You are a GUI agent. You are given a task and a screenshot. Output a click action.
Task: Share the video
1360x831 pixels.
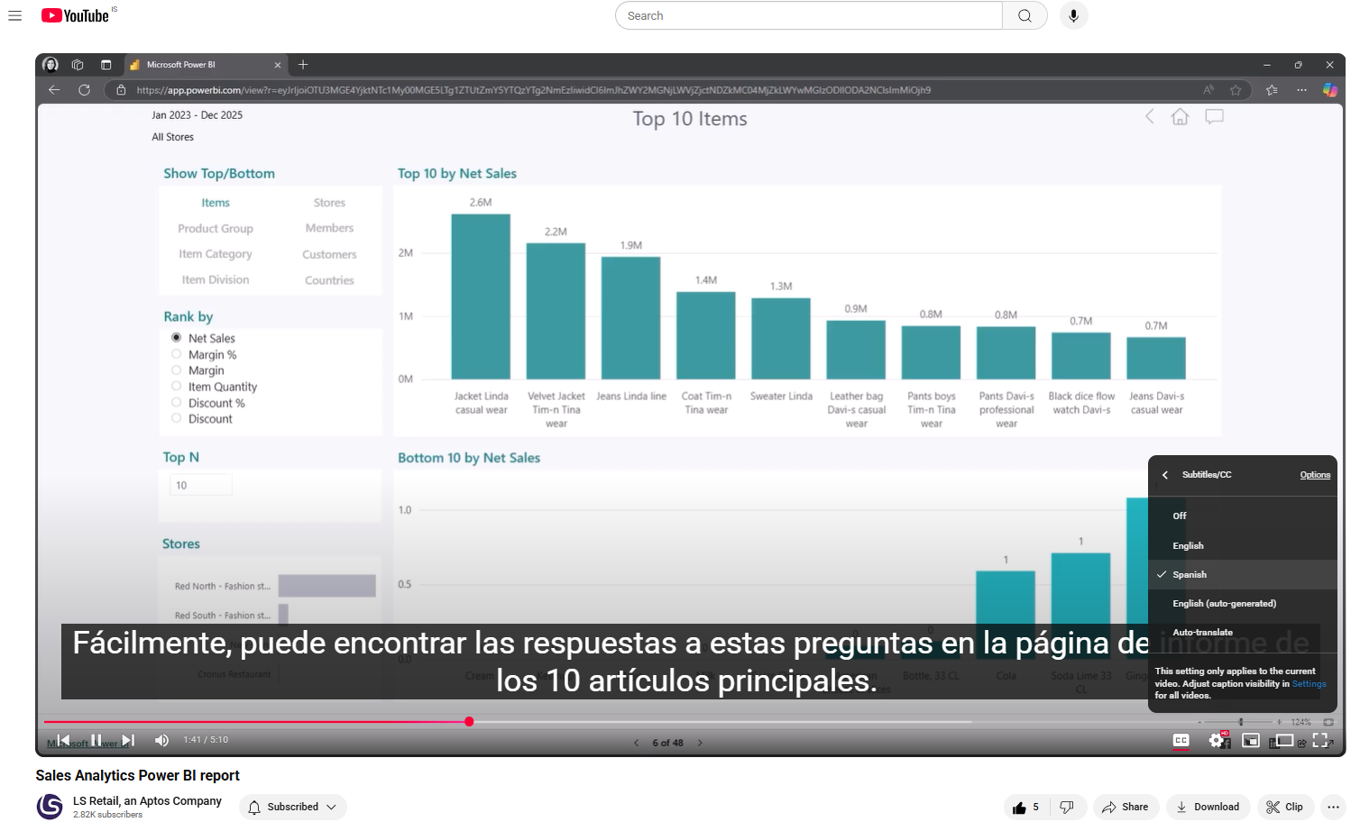(x=1126, y=808)
